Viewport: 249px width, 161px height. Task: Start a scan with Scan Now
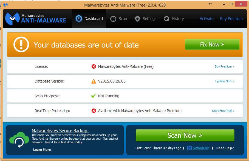click(x=185, y=135)
